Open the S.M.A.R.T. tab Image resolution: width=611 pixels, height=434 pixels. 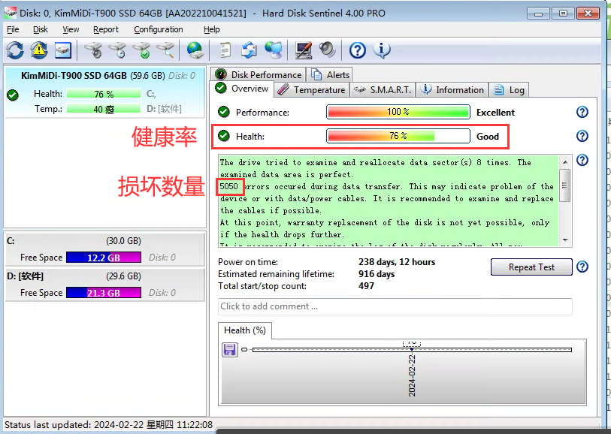pyautogui.click(x=383, y=90)
